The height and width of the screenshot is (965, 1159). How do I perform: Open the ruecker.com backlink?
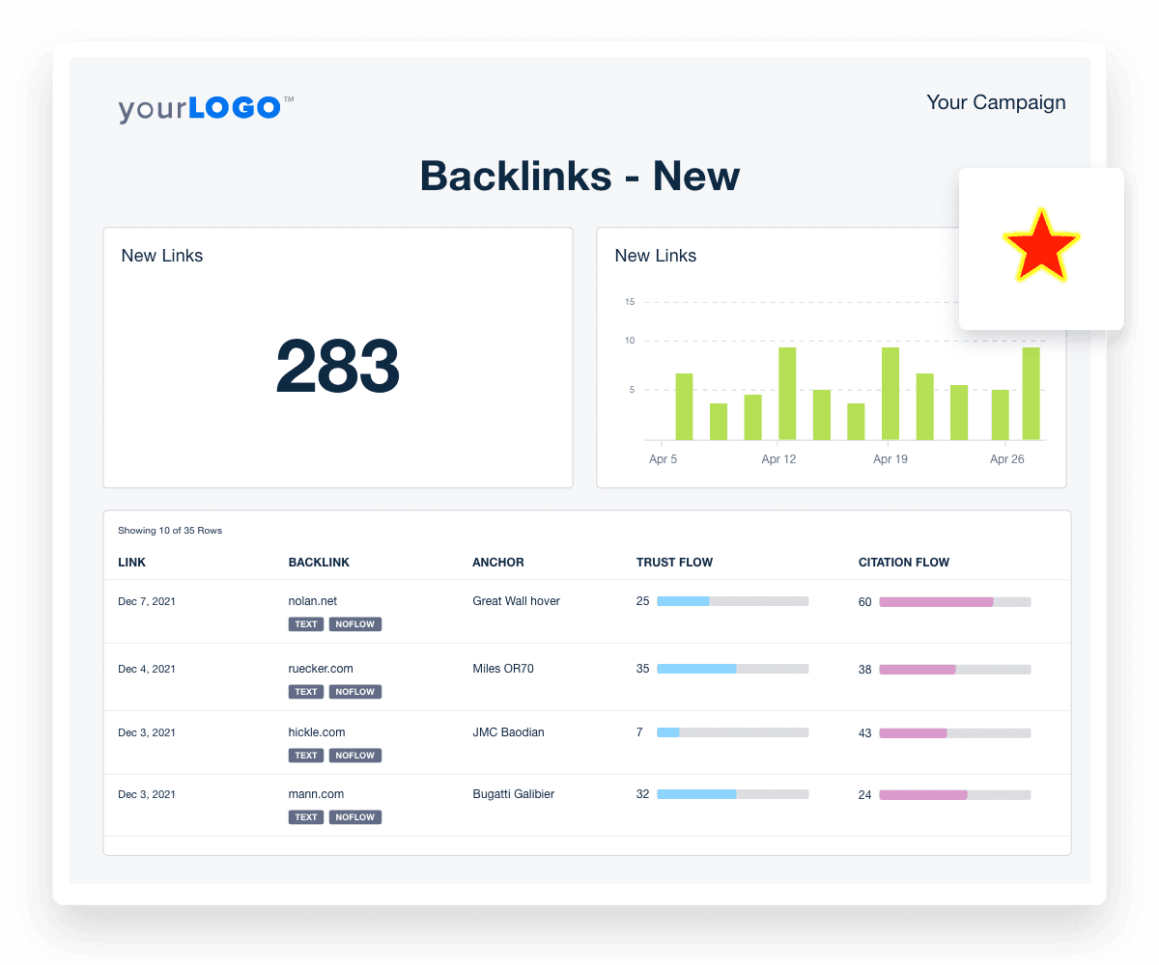click(321, 668)
